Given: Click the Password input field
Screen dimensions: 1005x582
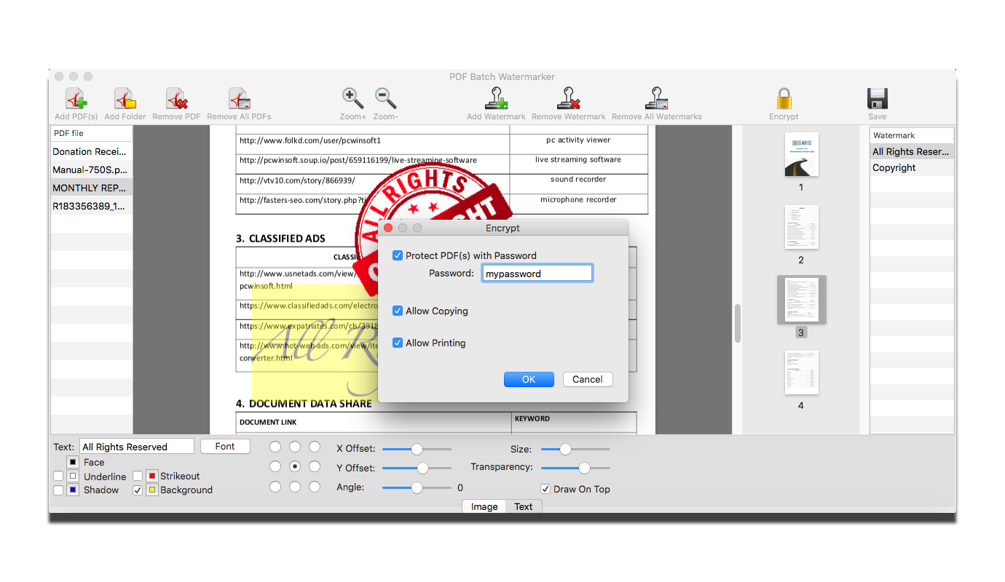Looking at the screenshot, I should 537,274.
